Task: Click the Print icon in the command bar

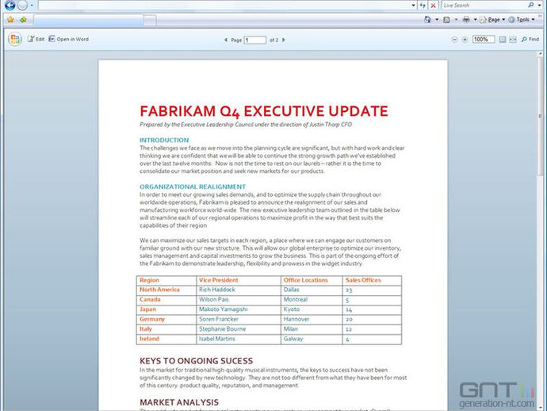Action: pos(466,20)
